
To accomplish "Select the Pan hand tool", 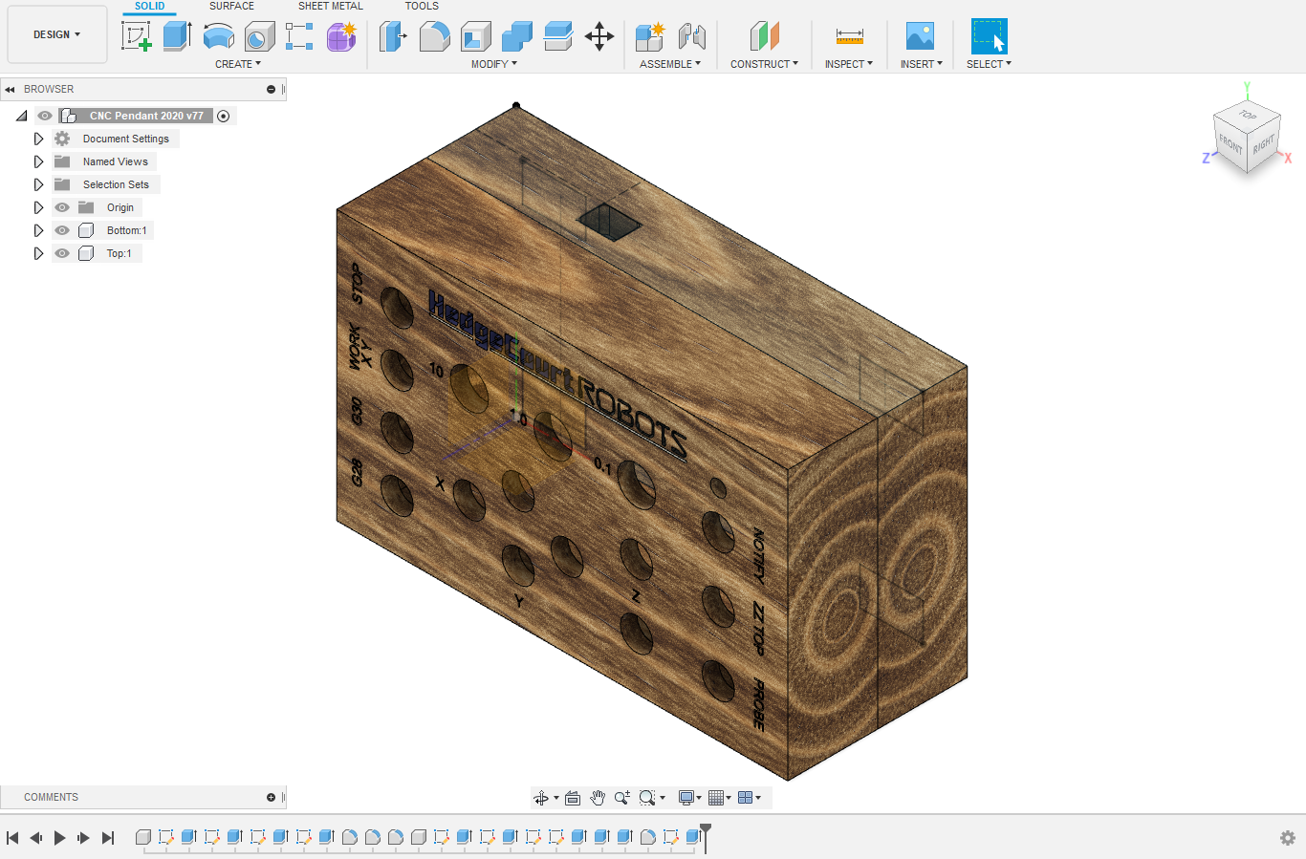I will click(x=598, y=798).
